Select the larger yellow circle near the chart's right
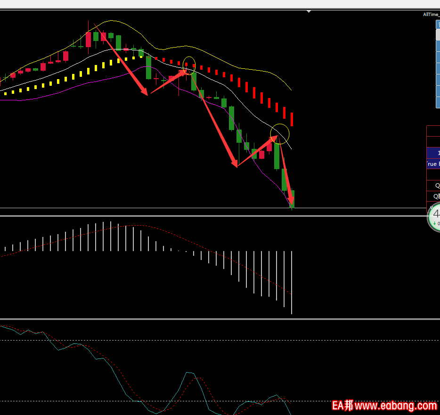The width and height of the screenshot is (440, 415). tap(279, 134)
